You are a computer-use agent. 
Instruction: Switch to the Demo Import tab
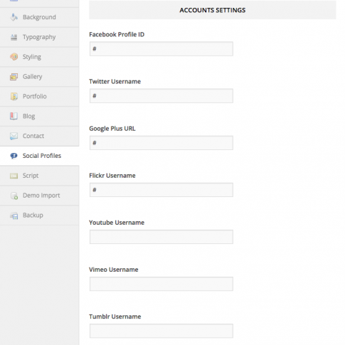click(x=39, y=196)
